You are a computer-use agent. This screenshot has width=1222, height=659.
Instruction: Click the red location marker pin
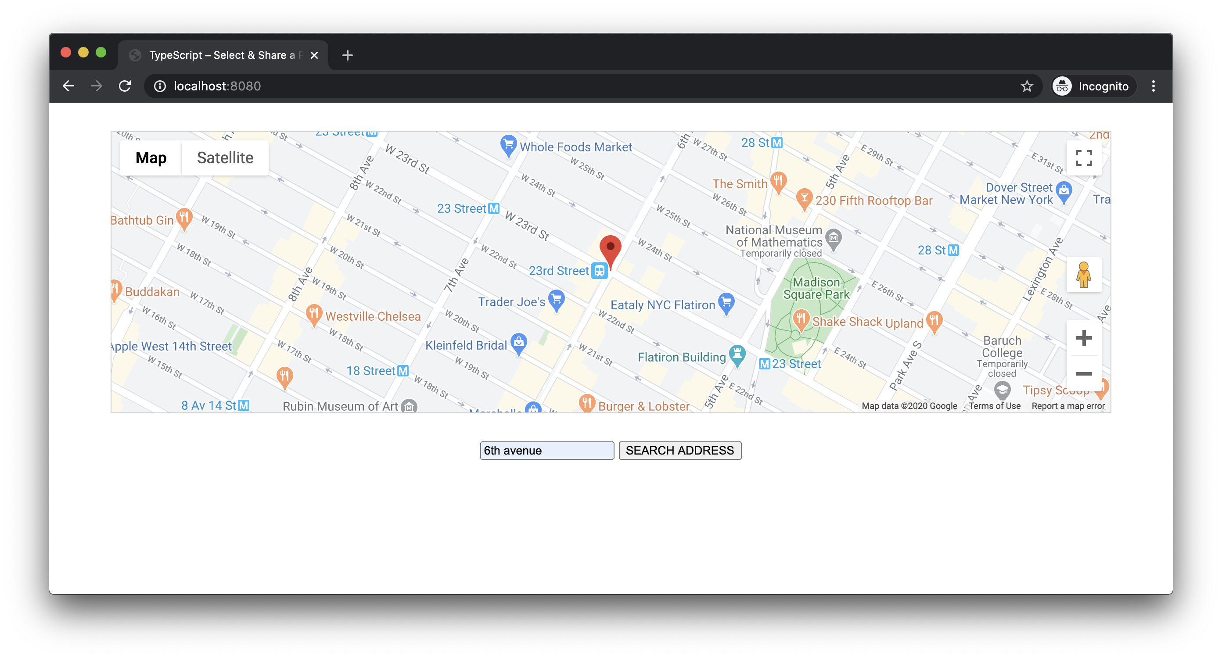[x=610, y=249]
